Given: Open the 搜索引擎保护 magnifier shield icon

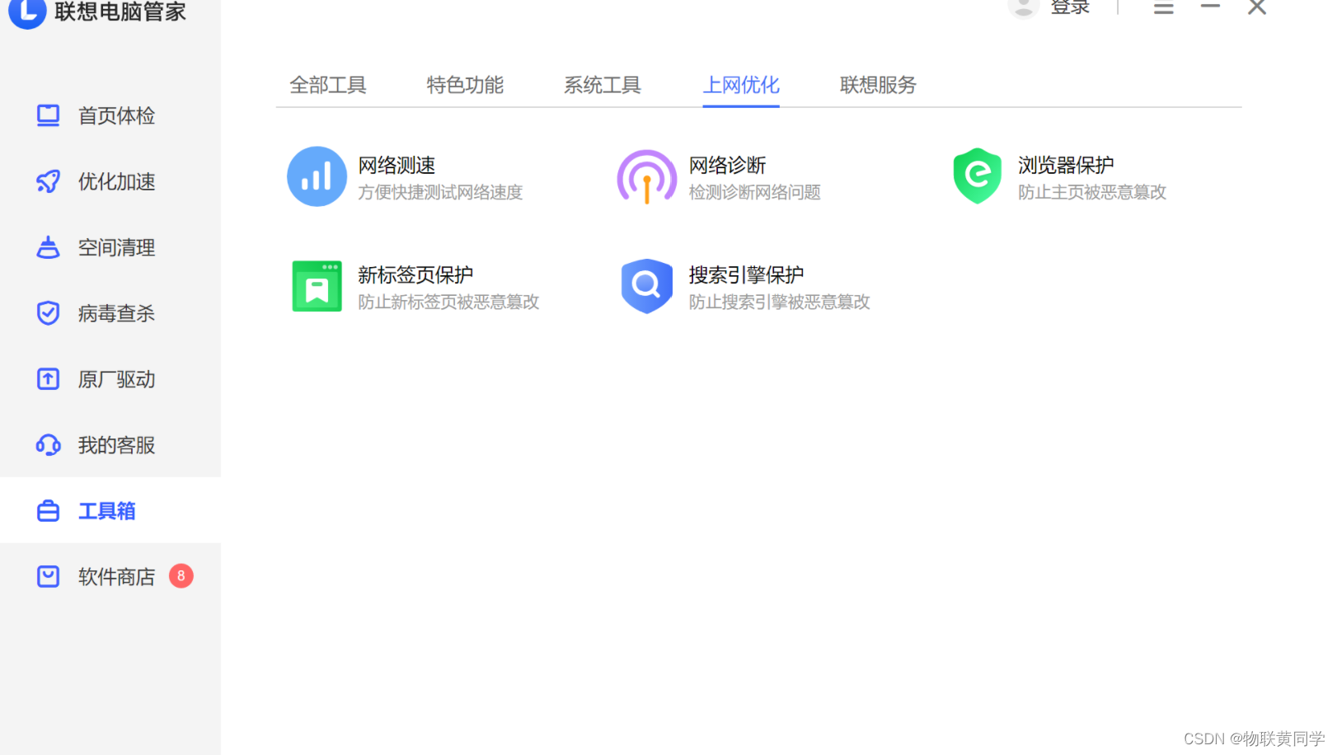Looking at the screenshot, I should click(x=647, y=286).
